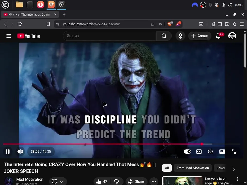The width and height of the screenshot is (247, 185).
Task: Go to YouTube home via logo
Action: 29,36
